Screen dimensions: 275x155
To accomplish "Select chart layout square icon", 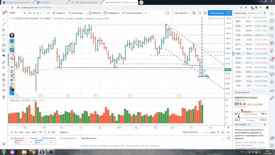I will click(x=168, y=13).
